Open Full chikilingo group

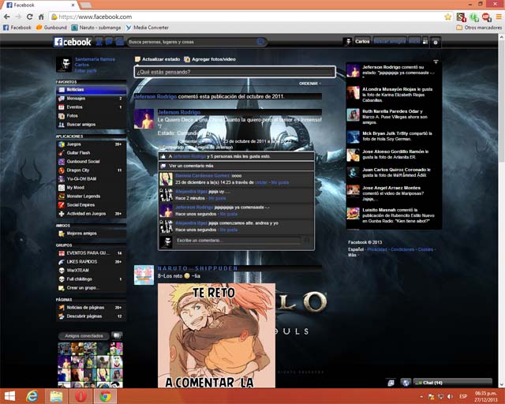[91, 279]
